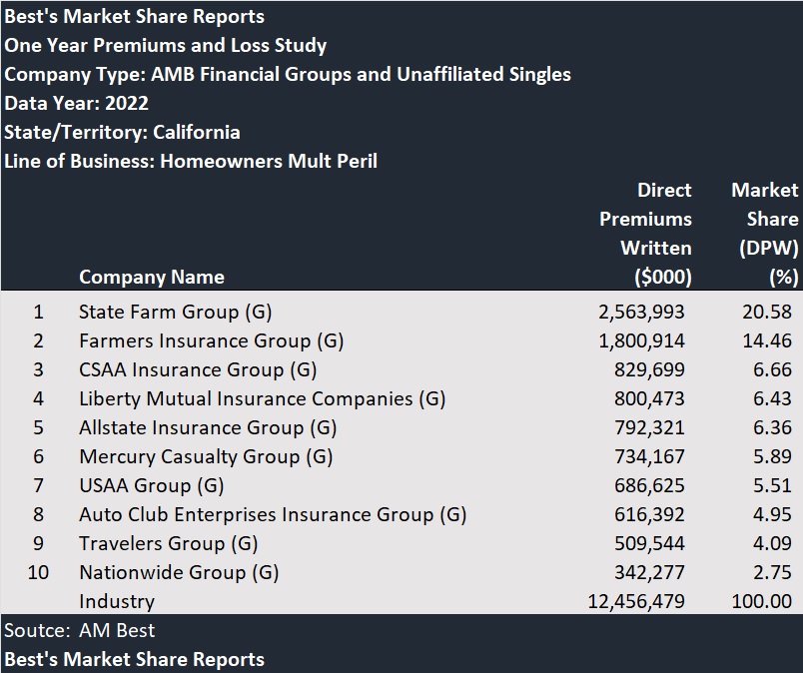The height and width of the screenshot is (673, 803).
Task: Select the industry total 12,456,479 value
Action: click(x=635, y=601)
